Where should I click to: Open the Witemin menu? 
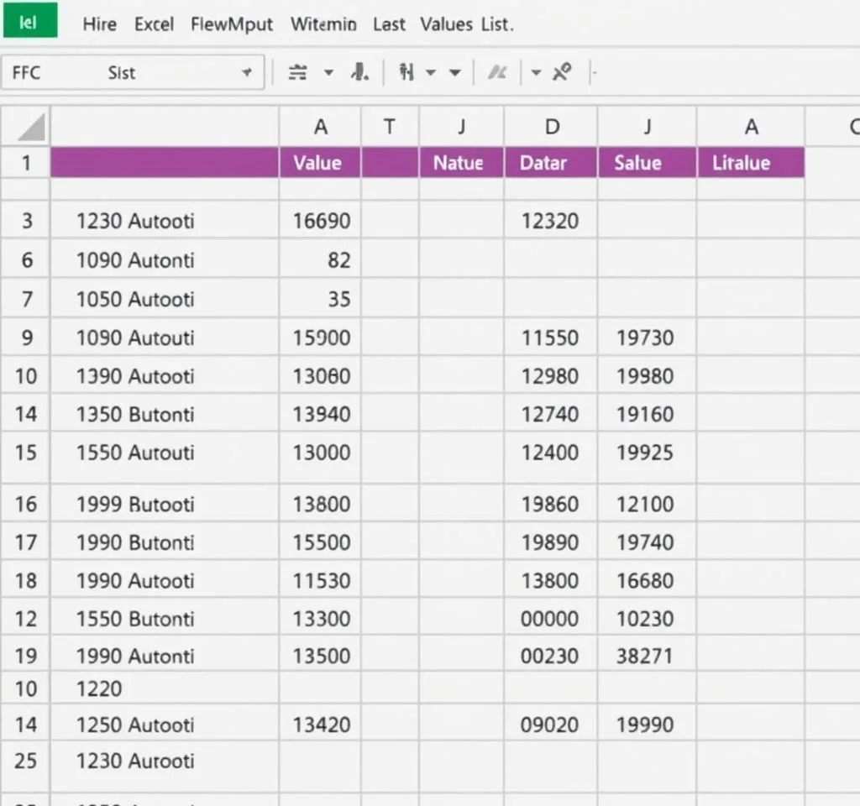pos(322,24)
